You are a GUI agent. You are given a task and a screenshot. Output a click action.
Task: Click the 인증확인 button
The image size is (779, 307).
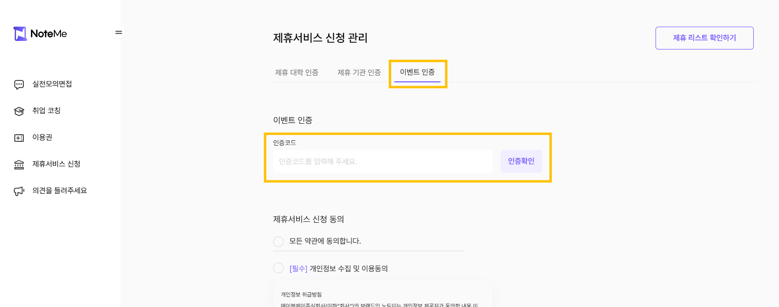click(x=521, y=161)
